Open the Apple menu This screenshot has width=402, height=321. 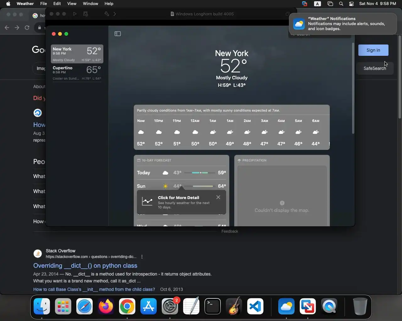point(8,4)
